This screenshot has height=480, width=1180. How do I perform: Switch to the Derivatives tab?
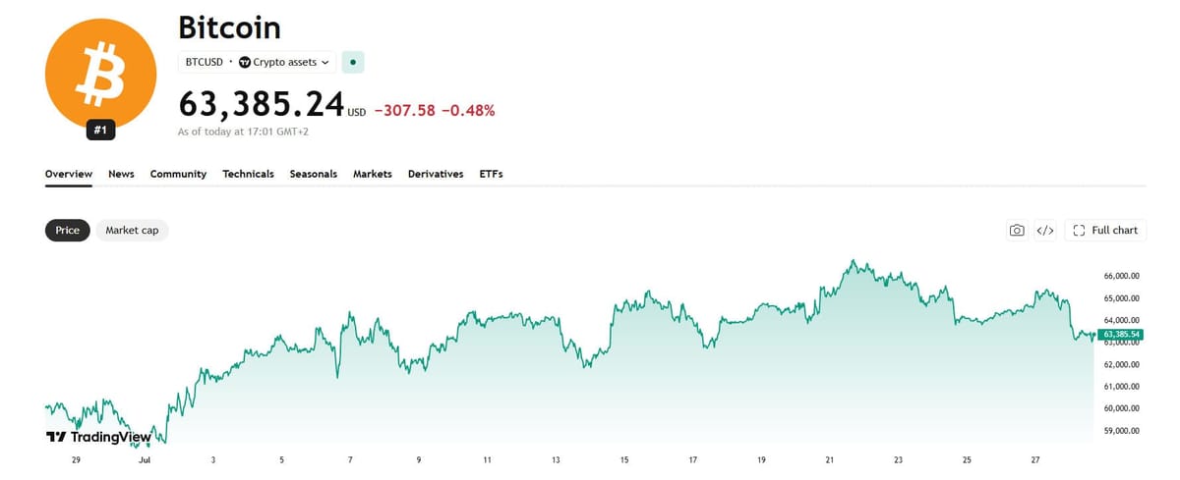pos(436,174)
